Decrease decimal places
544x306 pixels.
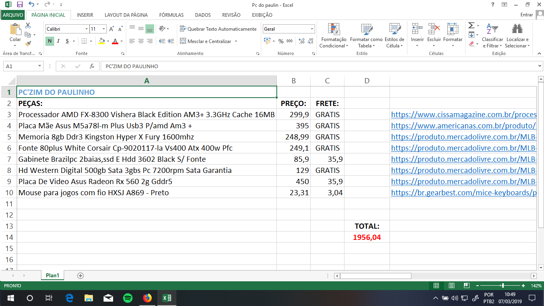310,41
